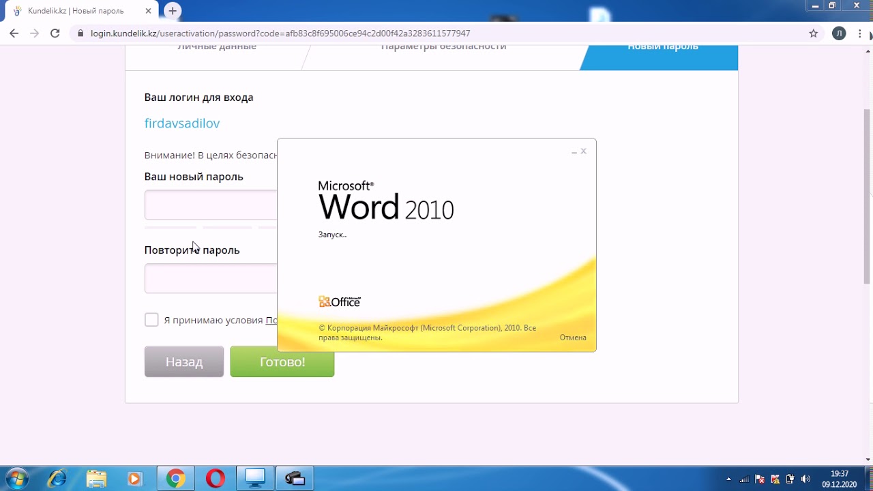Click the scrollbar down arrow
This screenshot has width=873, height=491.
(x=868, y=460)
